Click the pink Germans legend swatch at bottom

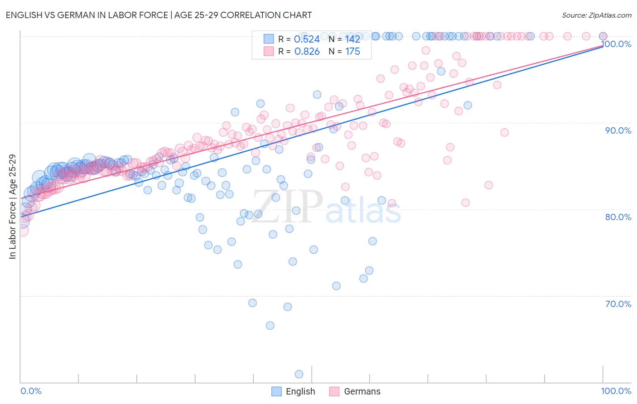(x=335, y=391)
